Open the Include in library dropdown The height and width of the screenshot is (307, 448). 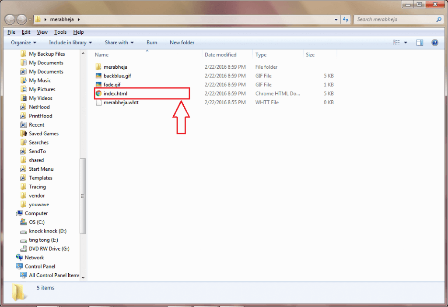70,42
